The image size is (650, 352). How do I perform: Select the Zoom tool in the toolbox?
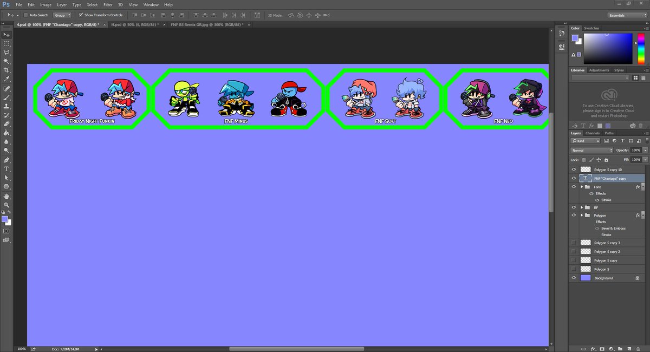[6, 205]
